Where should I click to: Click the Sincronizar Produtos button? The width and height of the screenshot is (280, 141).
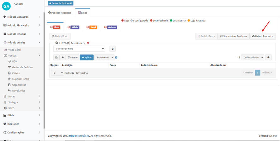233,36
